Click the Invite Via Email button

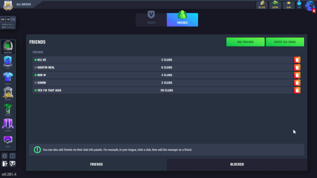tap(285, 42)
